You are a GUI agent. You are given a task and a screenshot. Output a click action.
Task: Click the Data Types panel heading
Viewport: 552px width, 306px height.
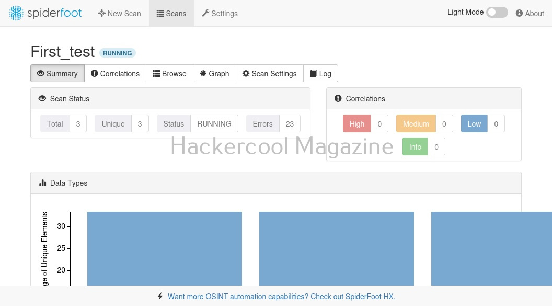coord(68,183)
